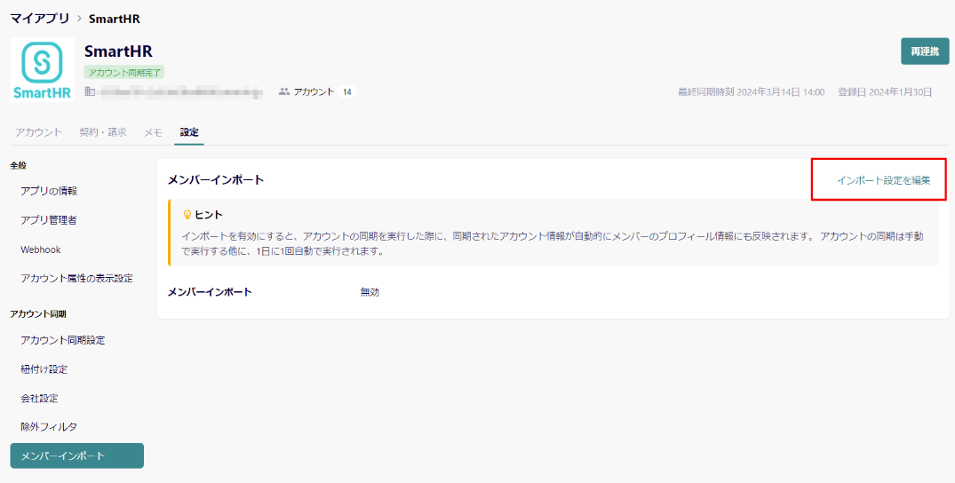Click the アカウント同期完了 status badge

[x=124, y=72]
